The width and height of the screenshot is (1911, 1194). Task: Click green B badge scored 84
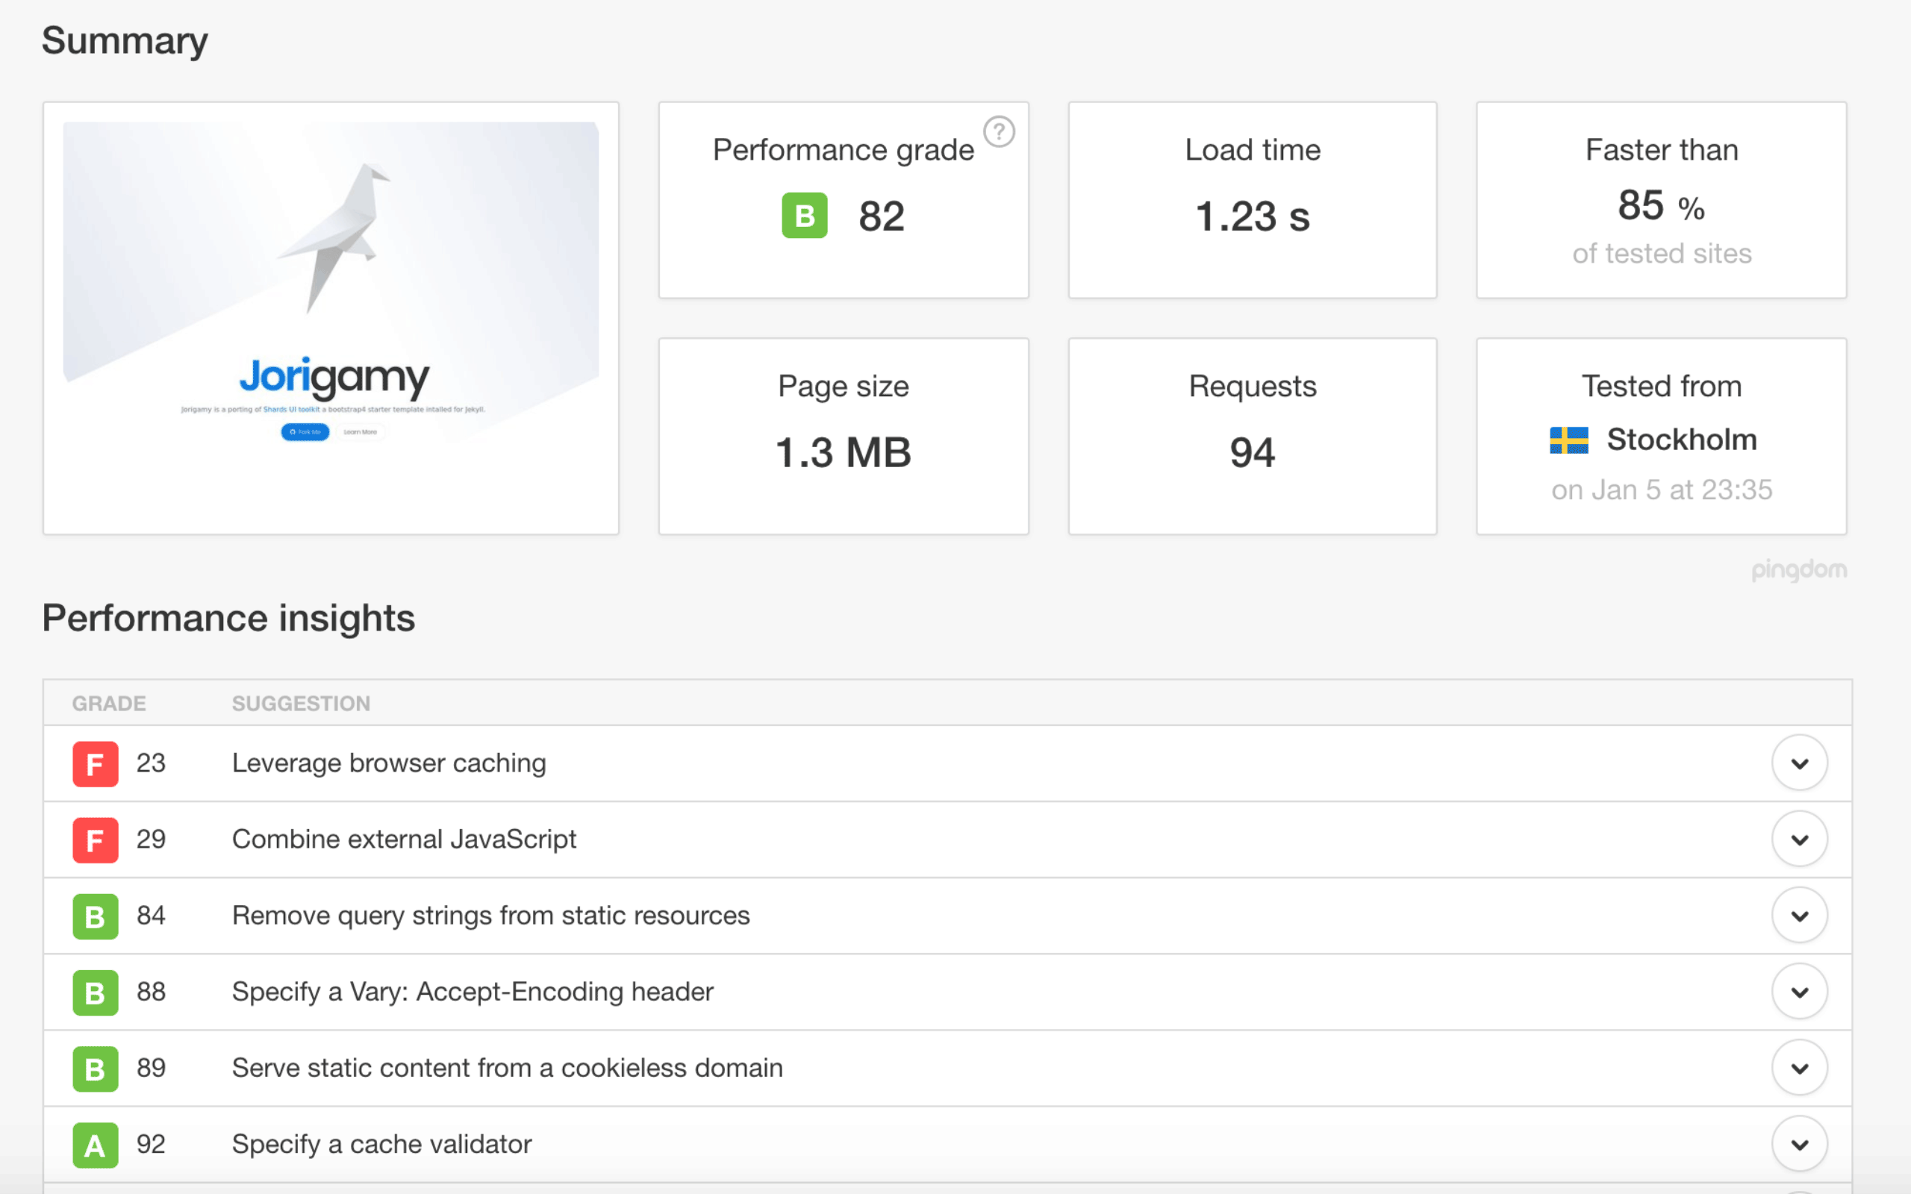(x=95, y=916)
